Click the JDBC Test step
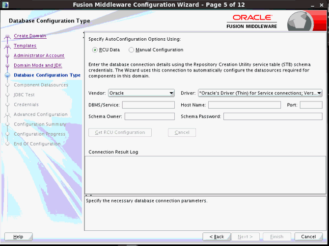Image resolution: width=329 pixels, height=246 pixels. (24, 95)
